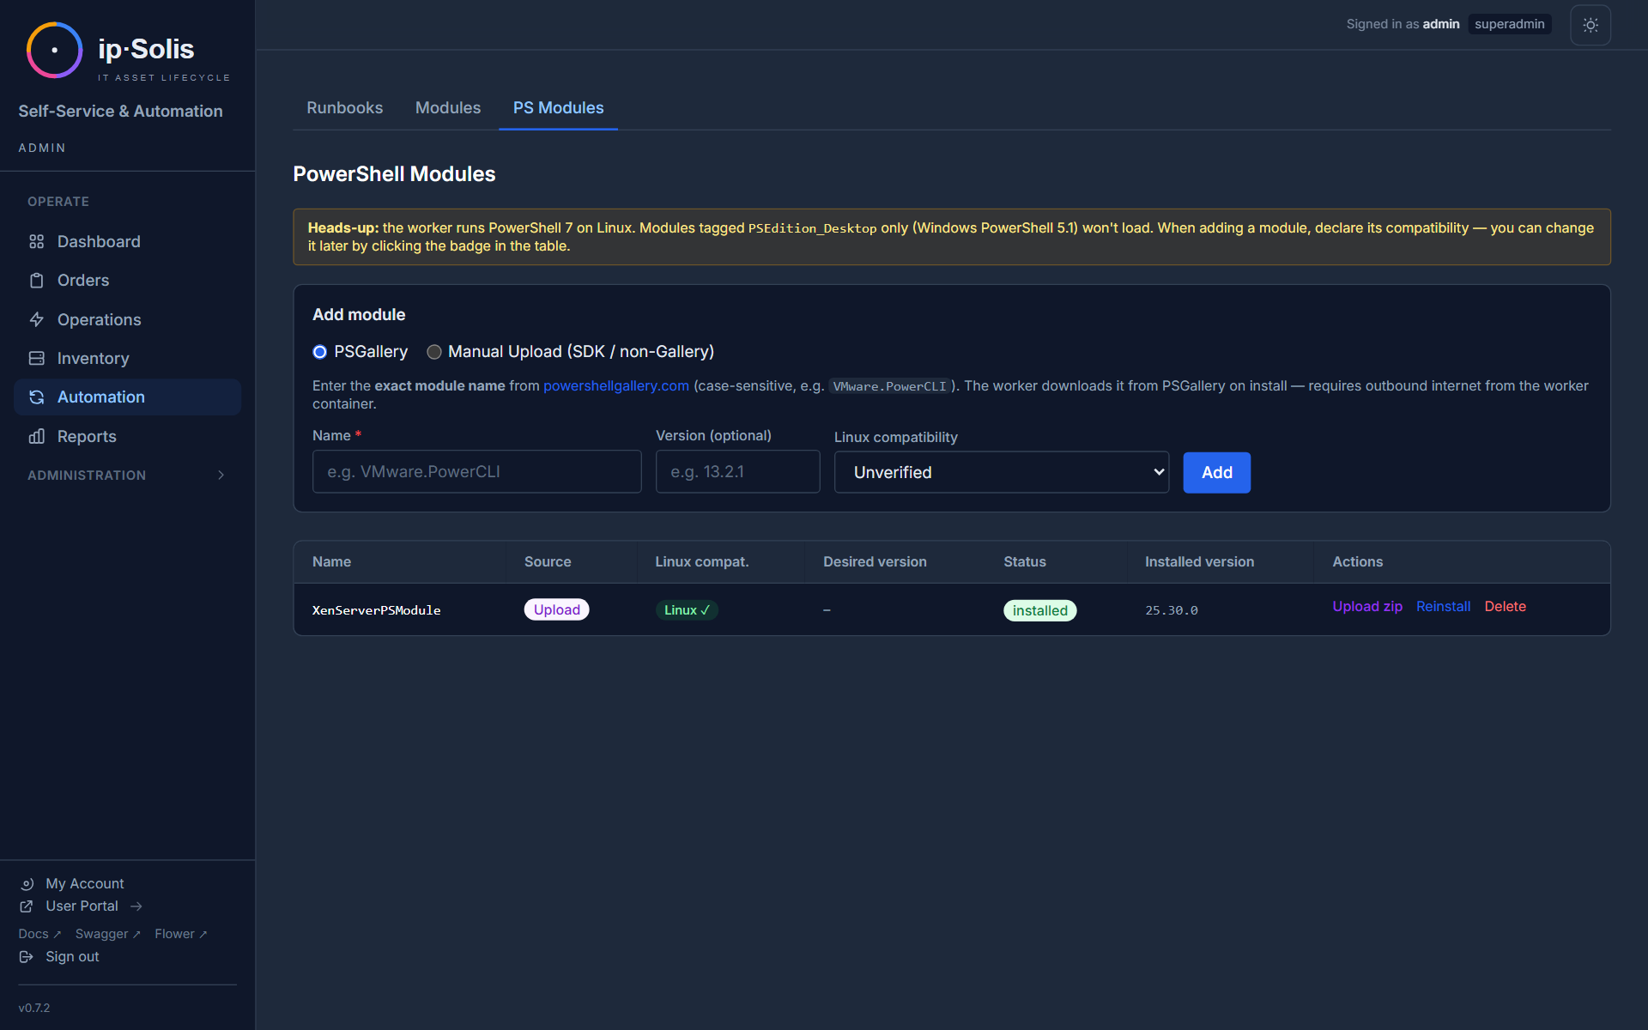
Task: Click the User Portal external link icon
Action: click(27, 906)
